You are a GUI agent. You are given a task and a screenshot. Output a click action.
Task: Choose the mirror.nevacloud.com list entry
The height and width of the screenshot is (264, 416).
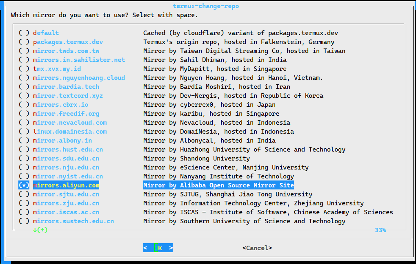click(70, 123)
